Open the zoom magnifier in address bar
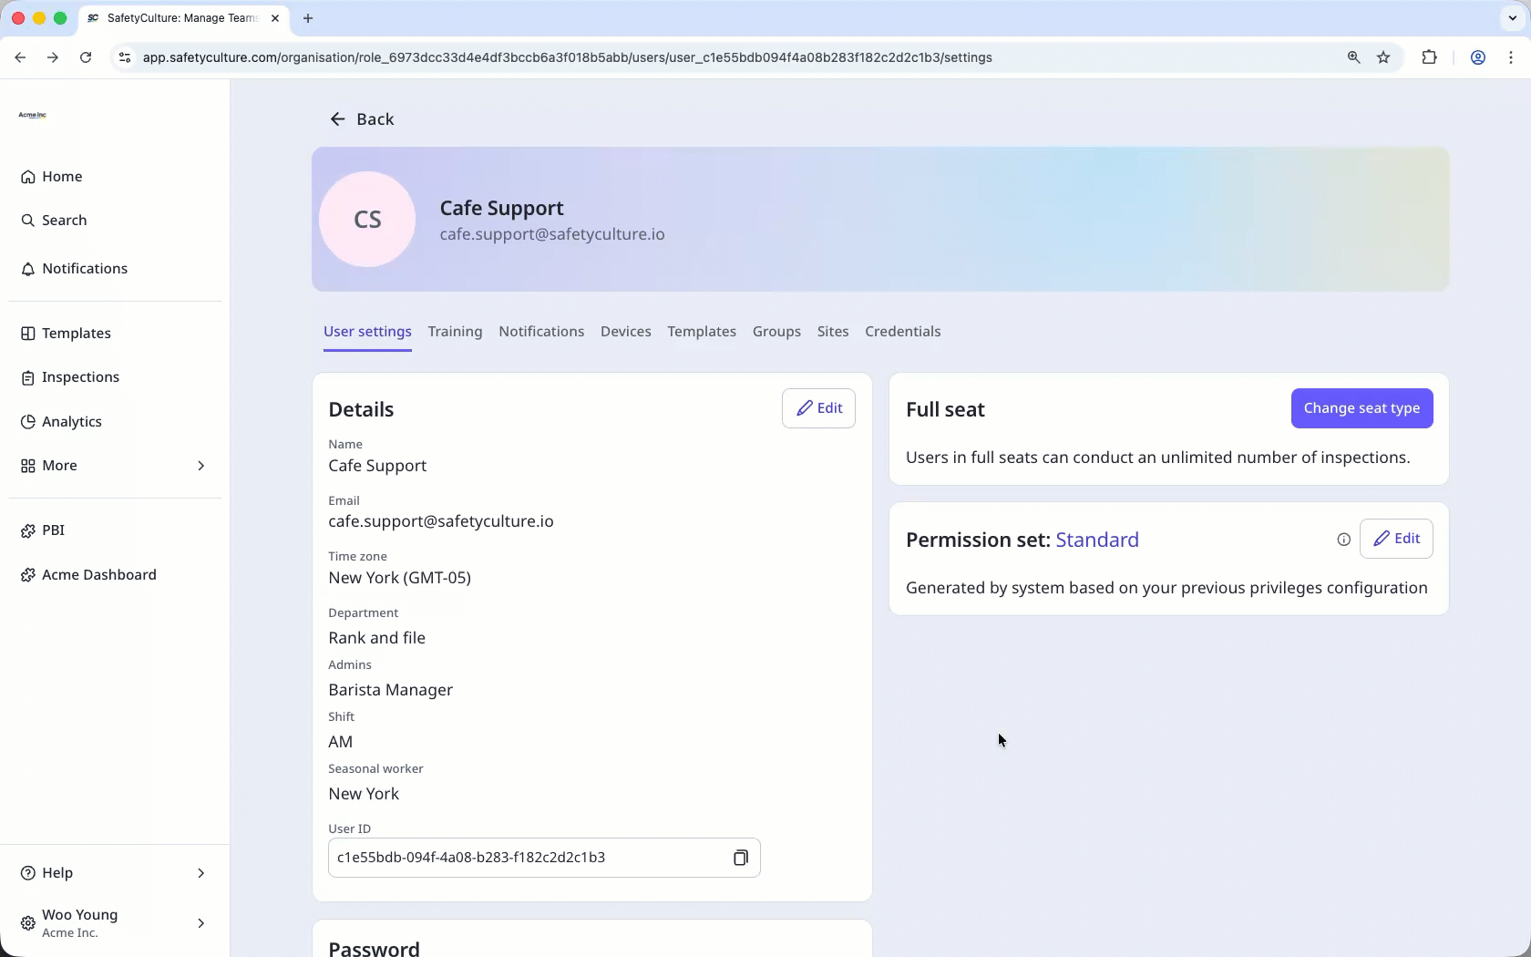Image resolution: width=1531 pixels, height=957 pixels. click(x=1353, y=57)
